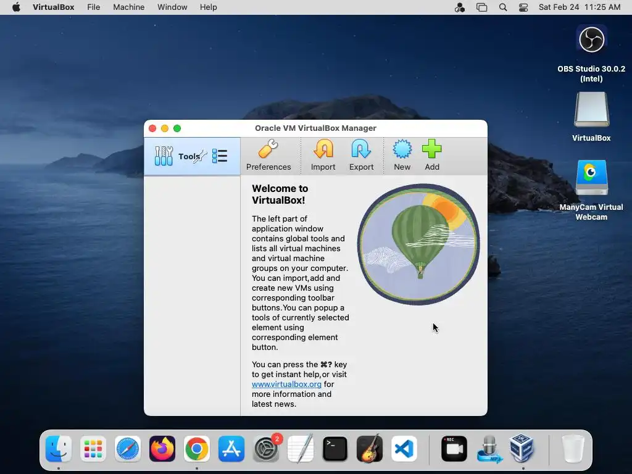Open App Store from the Dock
This screenshot has height=474, width=632.
pyautogui.click(x=231, y=449)
